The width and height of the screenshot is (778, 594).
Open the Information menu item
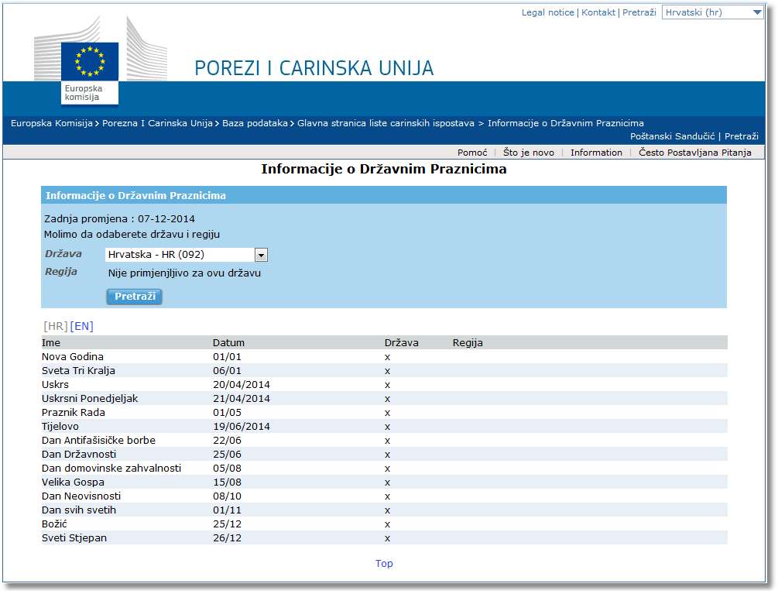[x=596, y=153]
